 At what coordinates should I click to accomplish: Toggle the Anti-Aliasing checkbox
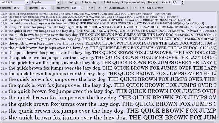pyautogui.click(x=102, y=2)
